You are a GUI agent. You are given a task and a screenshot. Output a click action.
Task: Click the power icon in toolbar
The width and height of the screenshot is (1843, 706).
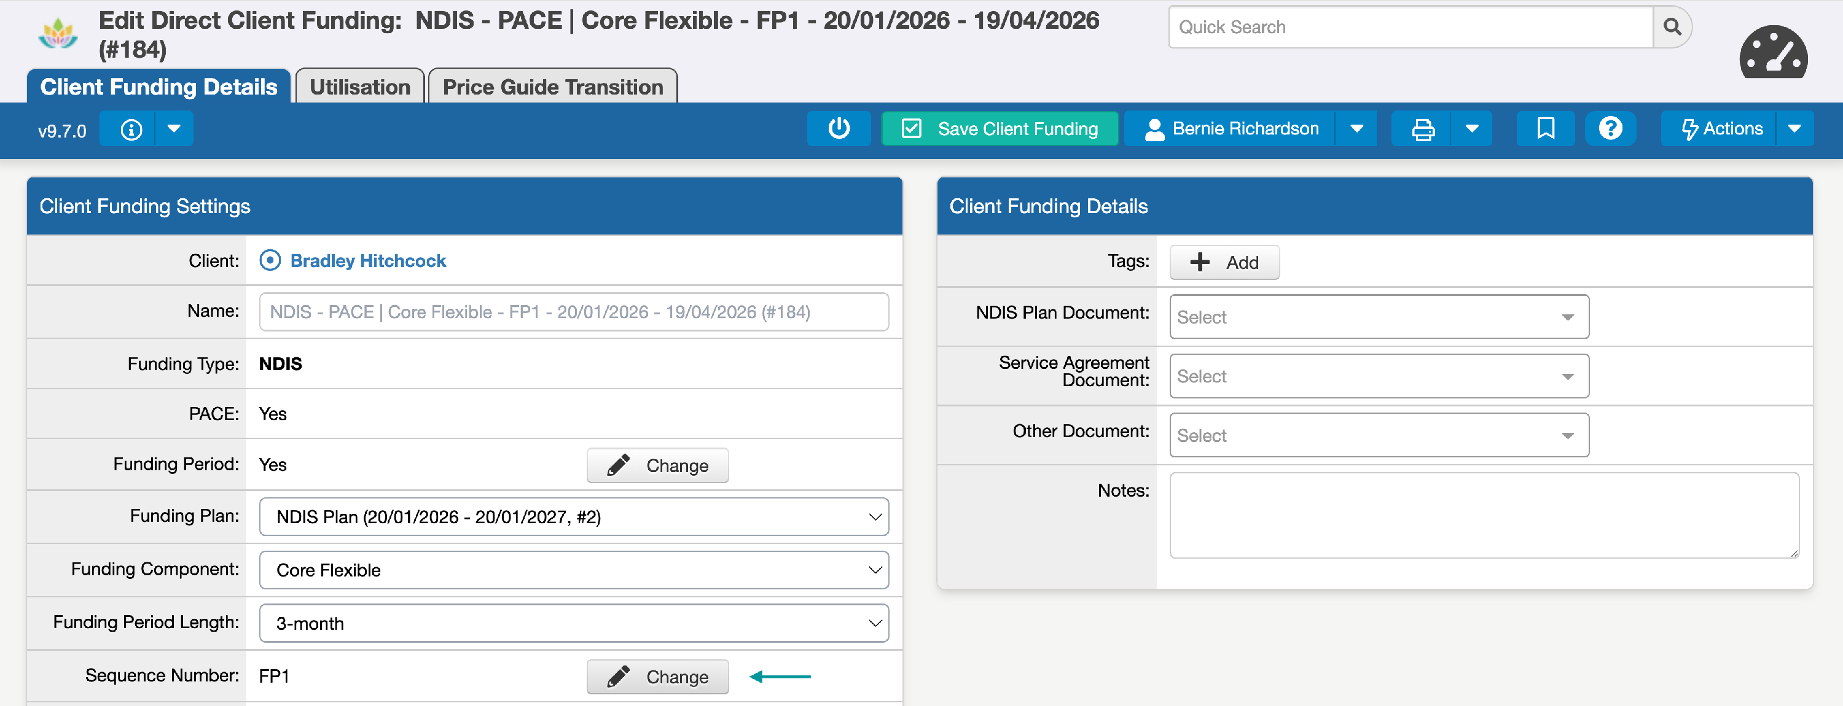coord(839,129)
